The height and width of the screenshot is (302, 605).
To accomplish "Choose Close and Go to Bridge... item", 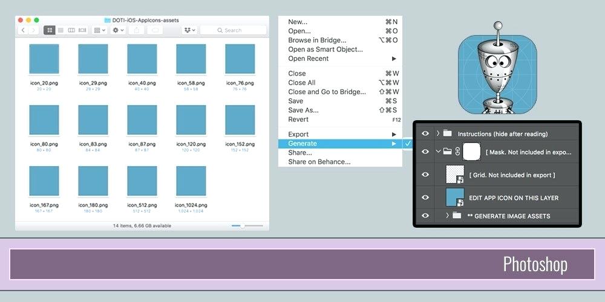I will click(340, 92).
